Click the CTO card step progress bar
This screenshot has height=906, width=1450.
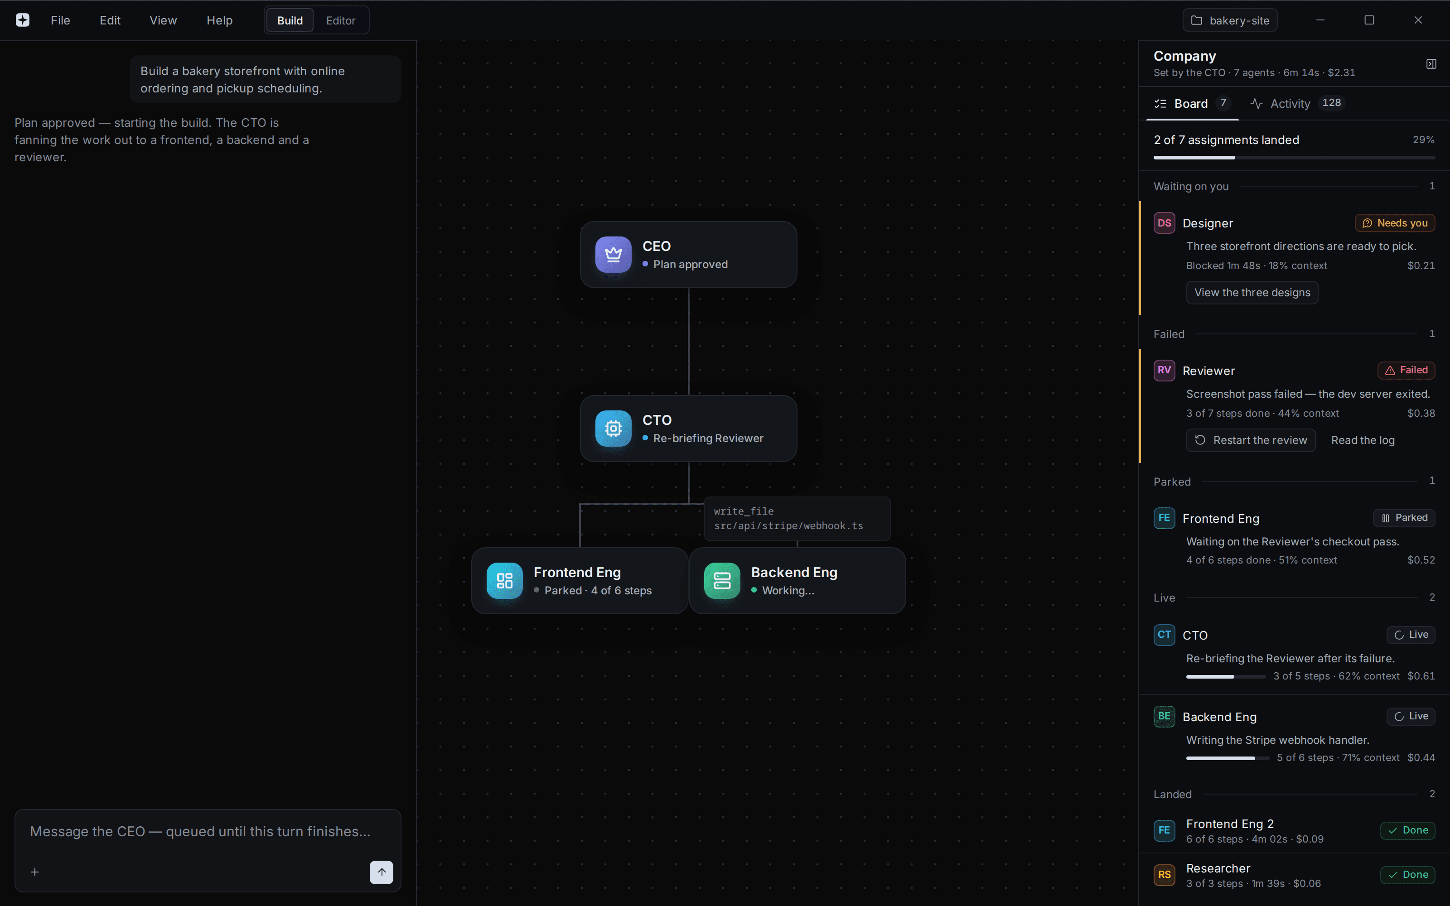1226,676
